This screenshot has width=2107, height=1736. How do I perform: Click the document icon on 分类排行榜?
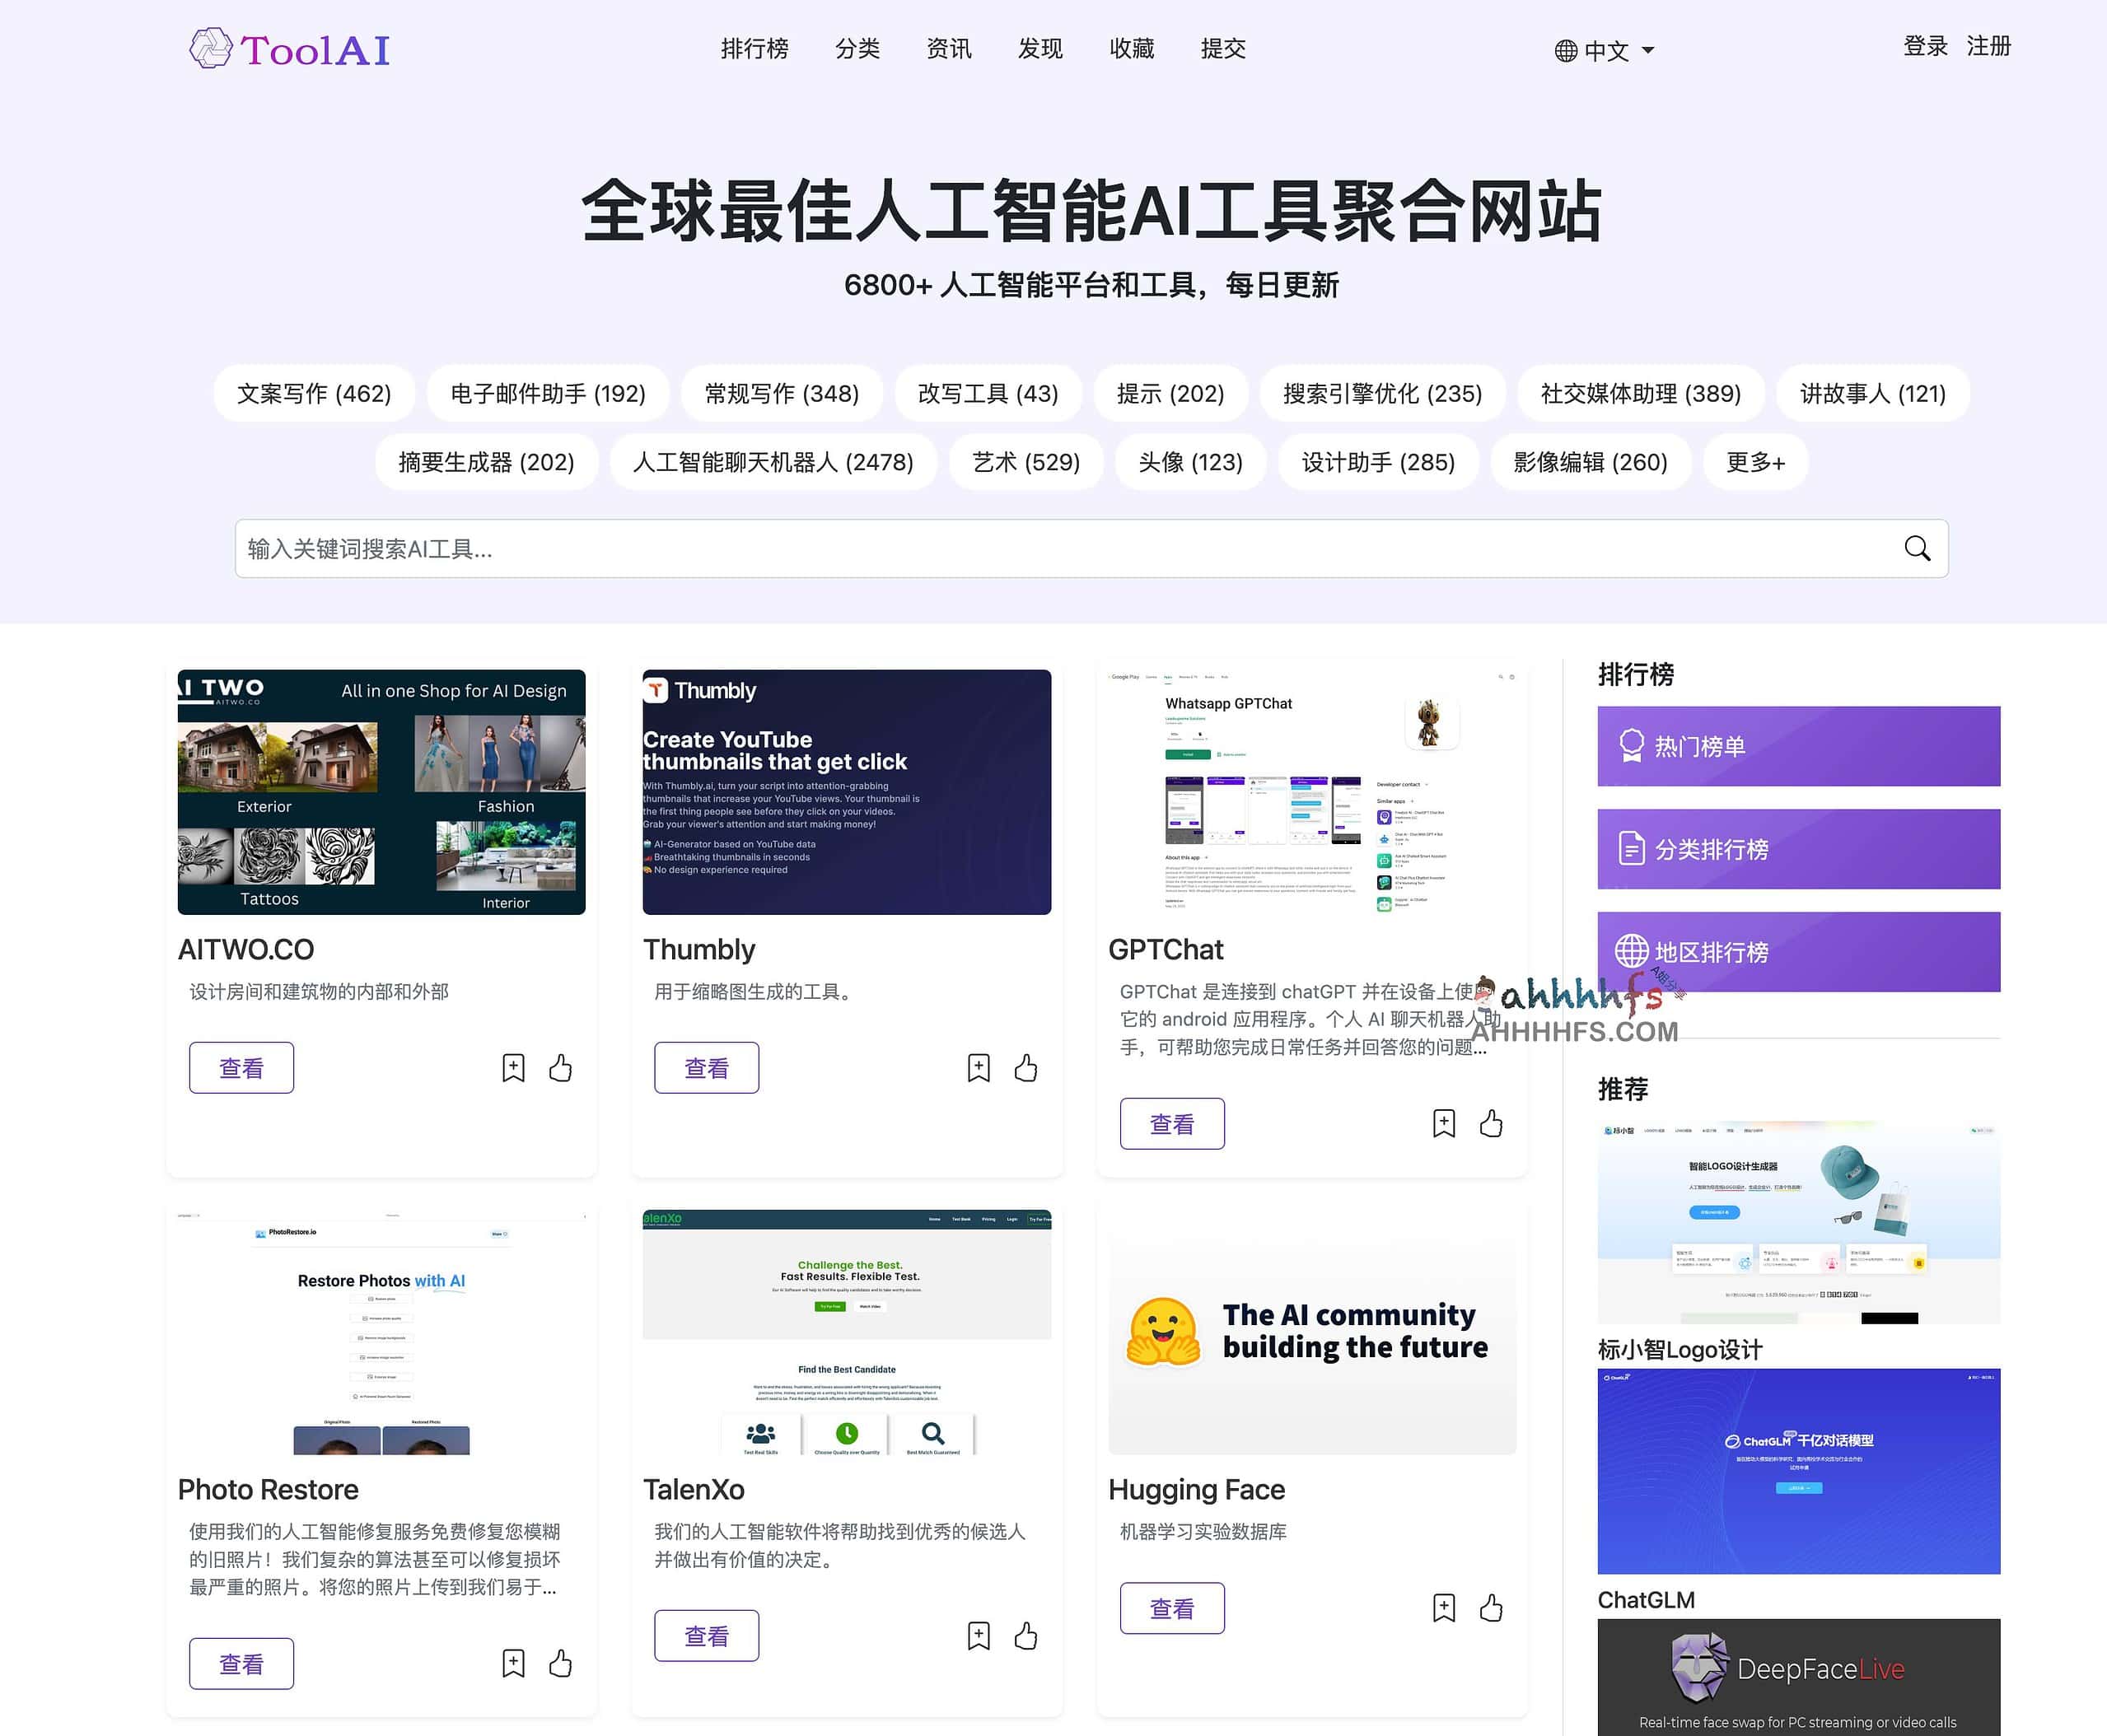tap(1632, 848)
